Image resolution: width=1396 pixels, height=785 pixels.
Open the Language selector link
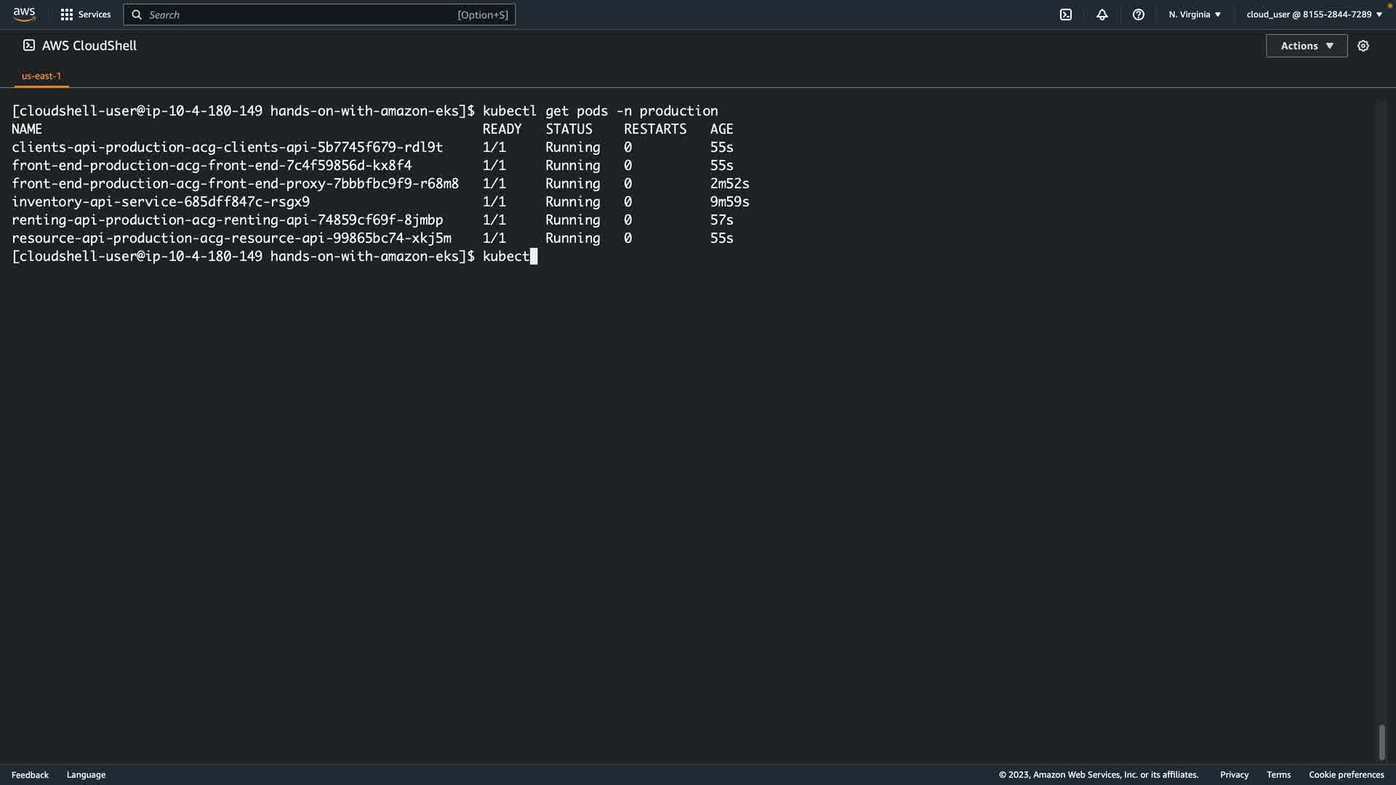86,775
